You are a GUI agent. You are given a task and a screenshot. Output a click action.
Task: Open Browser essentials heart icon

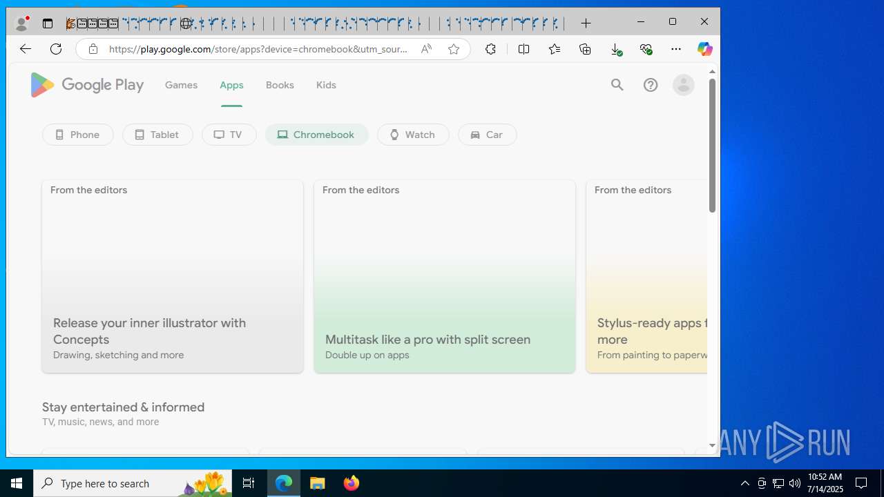[x=646, y=49]
